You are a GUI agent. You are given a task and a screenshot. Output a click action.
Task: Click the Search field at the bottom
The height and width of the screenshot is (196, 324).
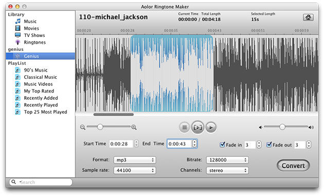pos(41,182)
